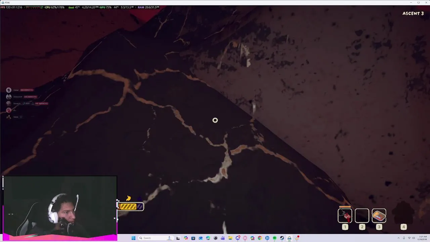Image resolution: width=430 pixels, height=242 pixels.
Task: Open the volume control in tray
Action: coord(413,238)
